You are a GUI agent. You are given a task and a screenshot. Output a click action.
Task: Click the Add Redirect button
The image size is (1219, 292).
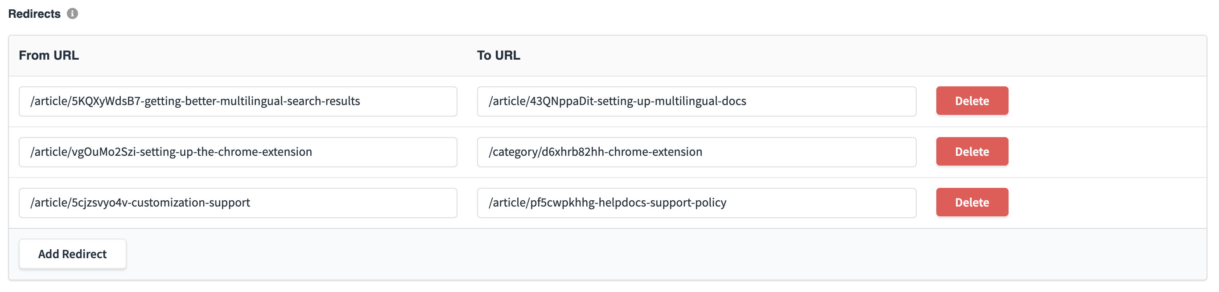[x=72, y=254]
